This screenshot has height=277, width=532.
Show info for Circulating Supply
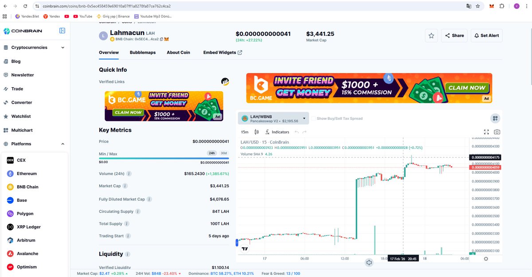click(x=138, y=211)
